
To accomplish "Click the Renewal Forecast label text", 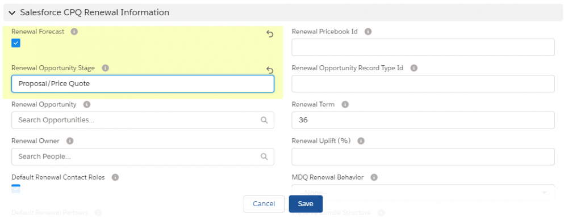I will 38,31.
